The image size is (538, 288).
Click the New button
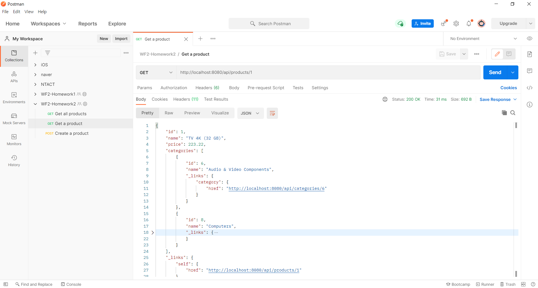tap(104, 39)
